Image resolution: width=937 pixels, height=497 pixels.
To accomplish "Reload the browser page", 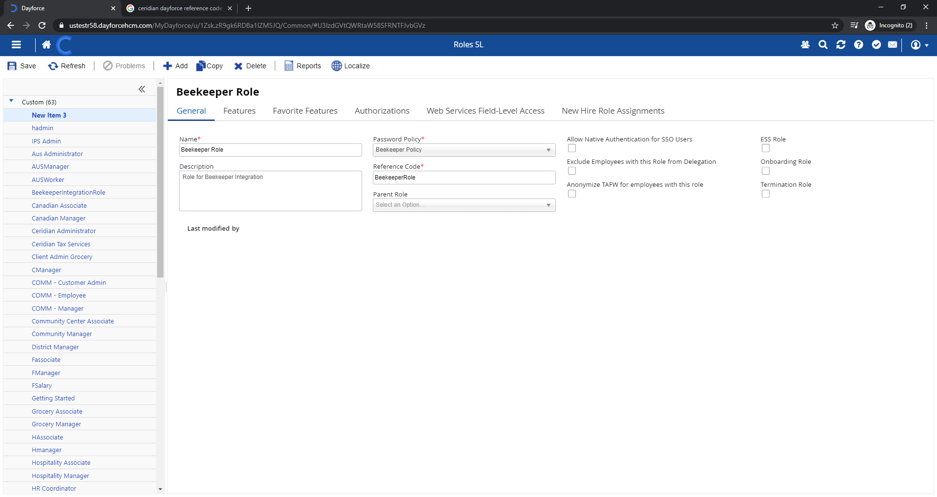I will pyautogui.click(x=42, y=25).
